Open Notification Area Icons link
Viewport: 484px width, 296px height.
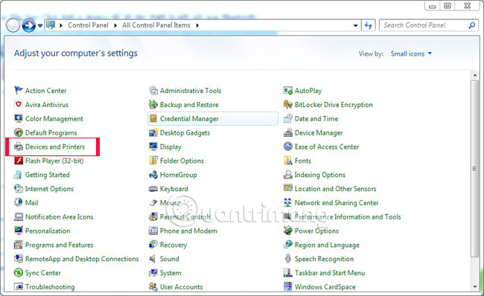(59, 216)
